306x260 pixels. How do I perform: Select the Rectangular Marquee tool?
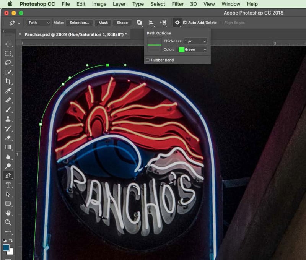8,53
